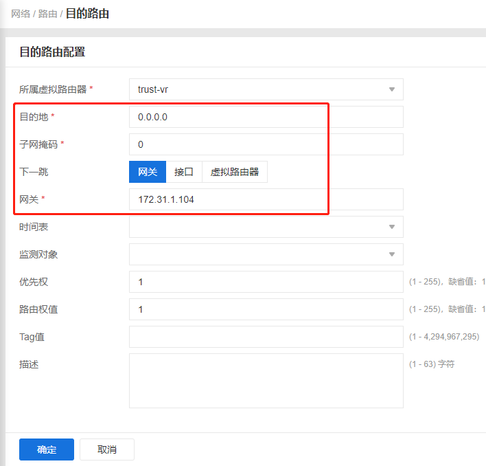The image size is (486, 466).
Task: Click the 优先权 input field
Action: 266,282
